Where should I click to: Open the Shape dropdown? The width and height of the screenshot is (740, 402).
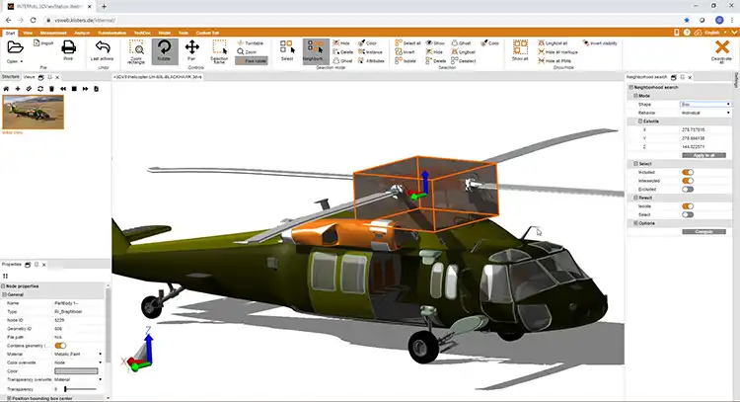[704, 104]
